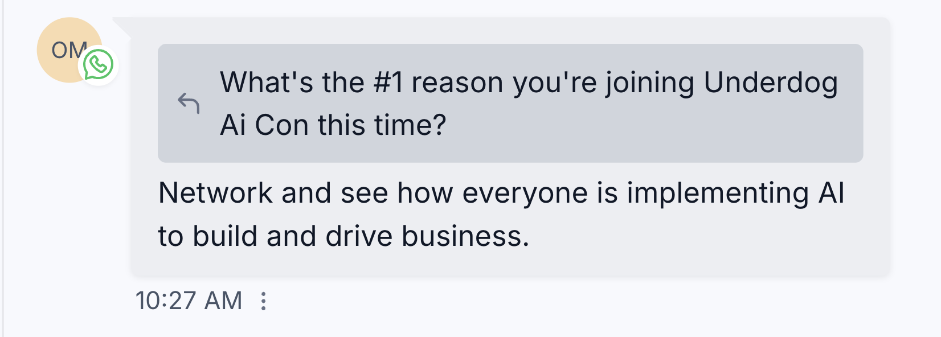The width and height of the screenshot is (941, 337).
Task: Click the word "business." in the reply
Action: pos(465,236)
